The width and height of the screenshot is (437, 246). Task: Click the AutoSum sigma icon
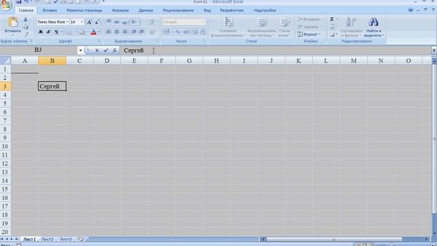pyautogui.click(x=332, y=19)
